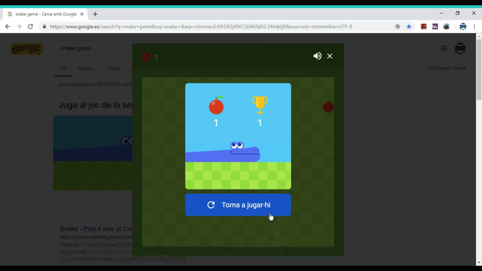Go forward in browser history
This screenshot has height=271, width=482.
tap(19, 27)
